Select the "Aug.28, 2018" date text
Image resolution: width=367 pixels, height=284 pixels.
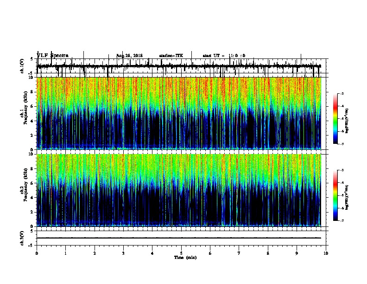129,56
